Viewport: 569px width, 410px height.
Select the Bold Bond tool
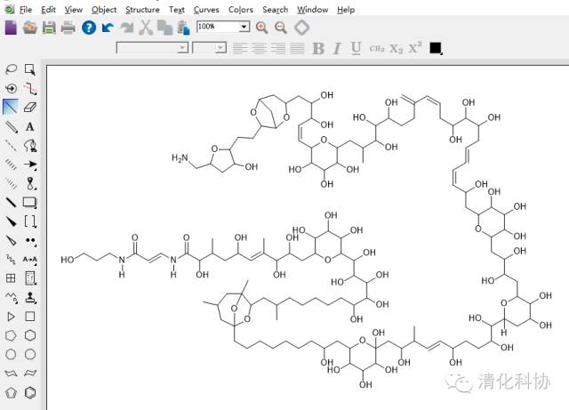[11, 202]
